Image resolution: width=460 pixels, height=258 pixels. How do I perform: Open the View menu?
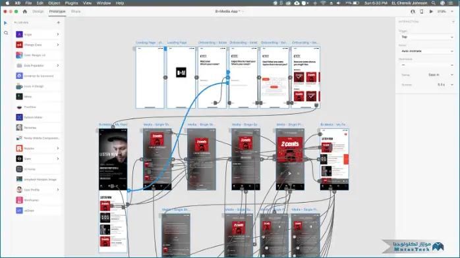87,3
